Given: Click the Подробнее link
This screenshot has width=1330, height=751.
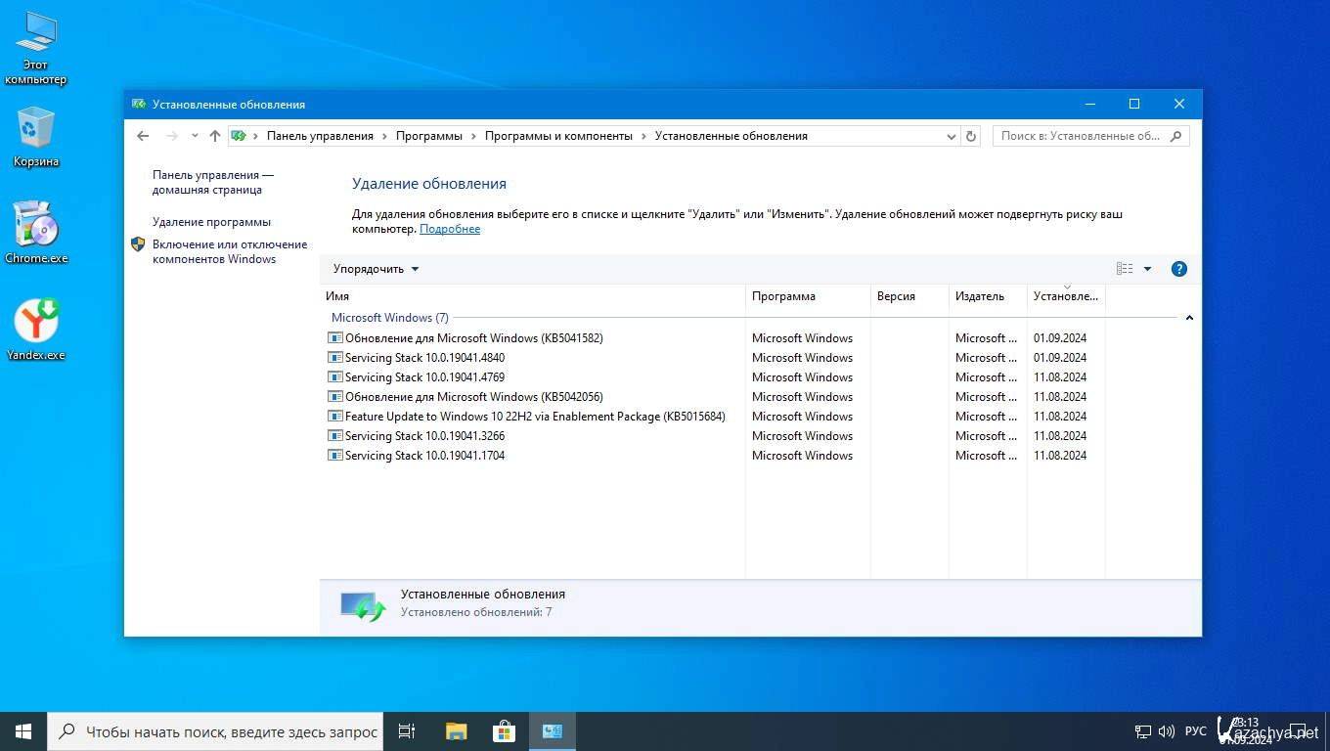Looking at the screenshot, I should coord(450,229).
